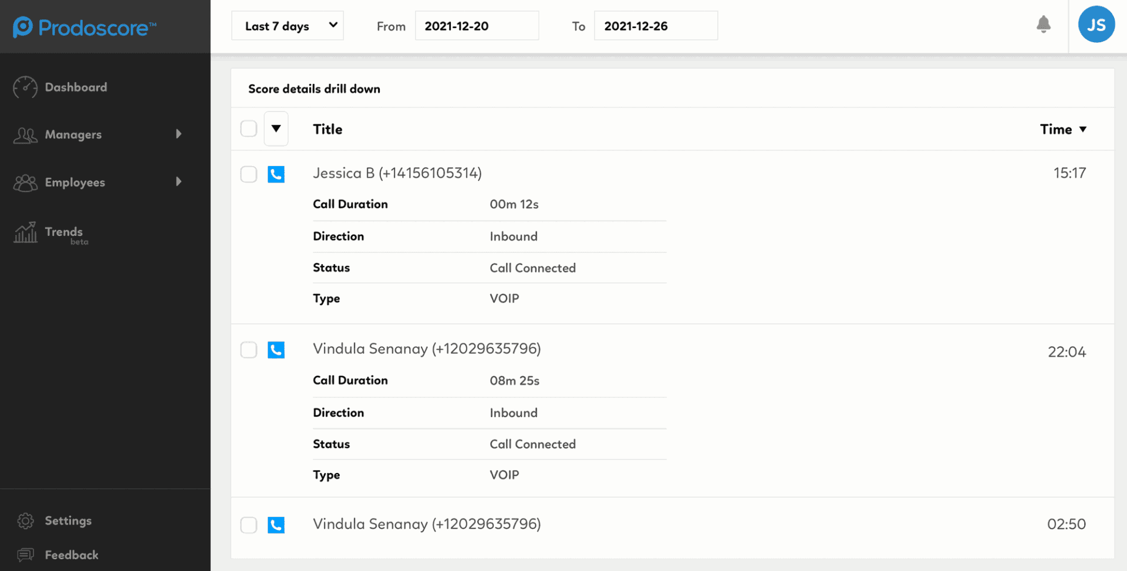Click the Feedback chat icon
The width and height of the screenshot is (1127, 571).
click(25, 555)
